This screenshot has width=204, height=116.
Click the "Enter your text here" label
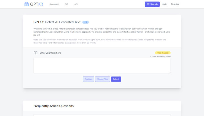(50, 53)
